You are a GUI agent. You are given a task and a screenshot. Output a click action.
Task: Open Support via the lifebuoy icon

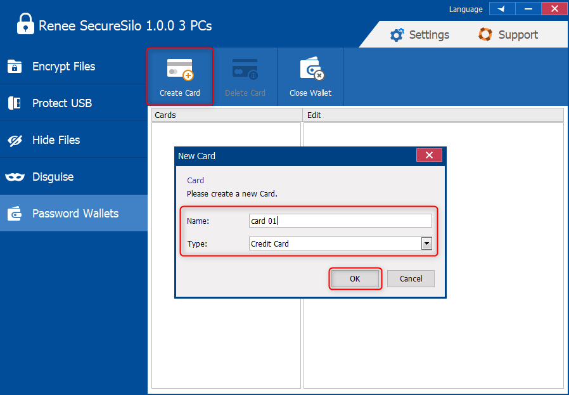point(485,35)
